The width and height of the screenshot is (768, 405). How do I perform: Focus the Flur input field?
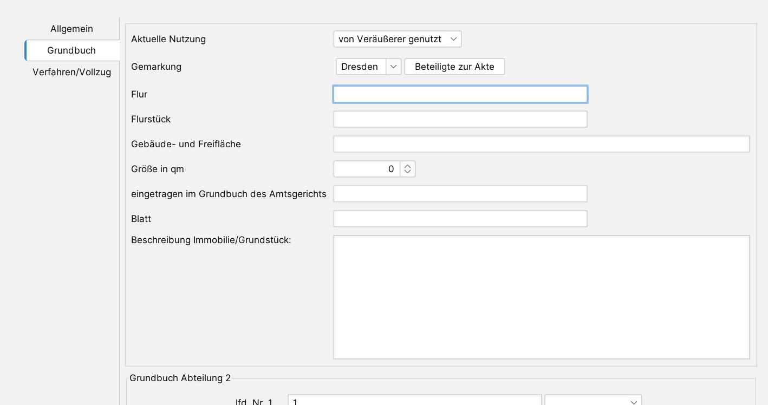coord(460,94)
